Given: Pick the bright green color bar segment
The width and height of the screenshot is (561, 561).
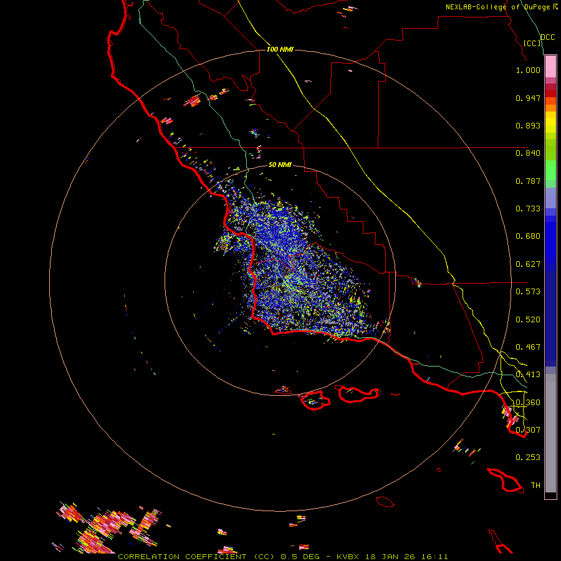Looking at the screenshot, I should 550,170.
